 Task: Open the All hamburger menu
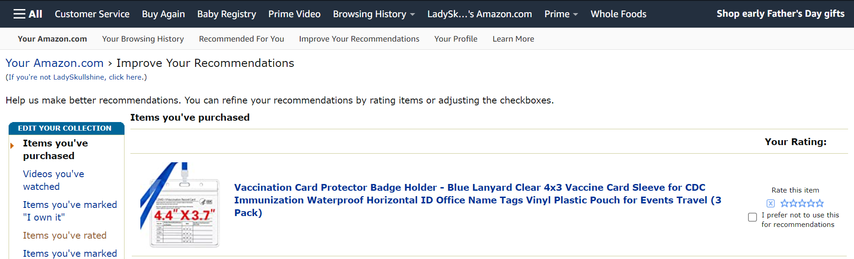pyautogui.click(x=28, y=14)
